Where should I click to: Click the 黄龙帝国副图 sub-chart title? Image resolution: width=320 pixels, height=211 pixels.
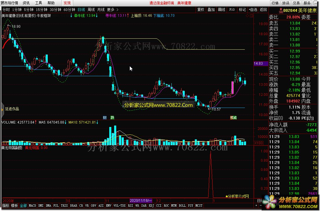(12, 148)
